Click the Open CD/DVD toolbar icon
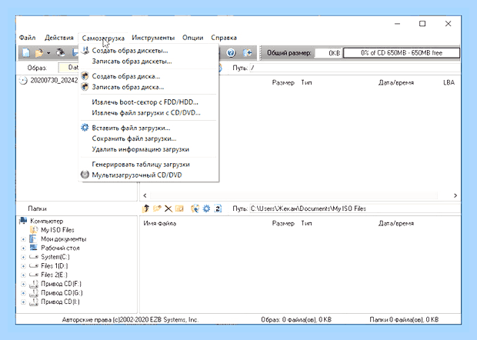 (61, 53)
